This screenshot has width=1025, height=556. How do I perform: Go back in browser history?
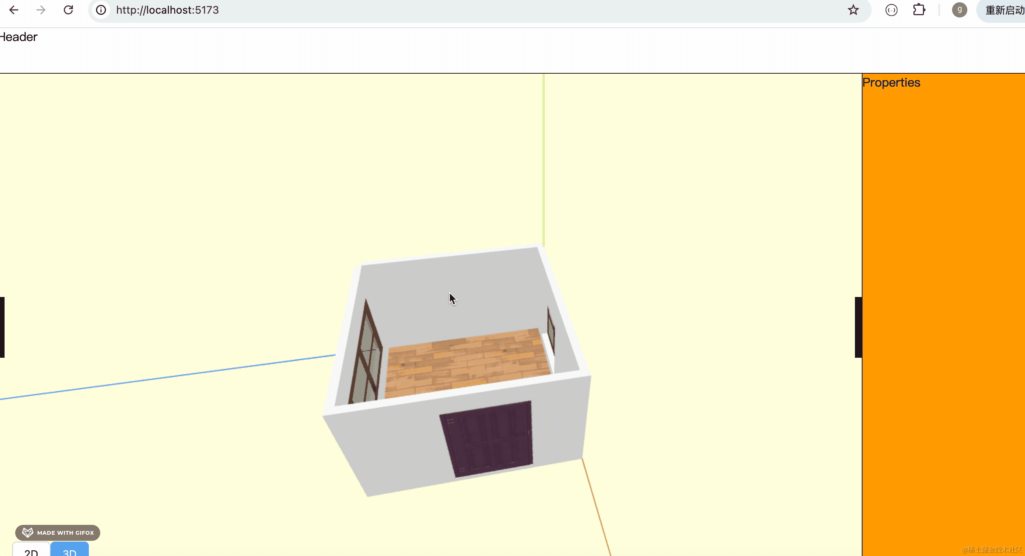(x=14, y=10)
